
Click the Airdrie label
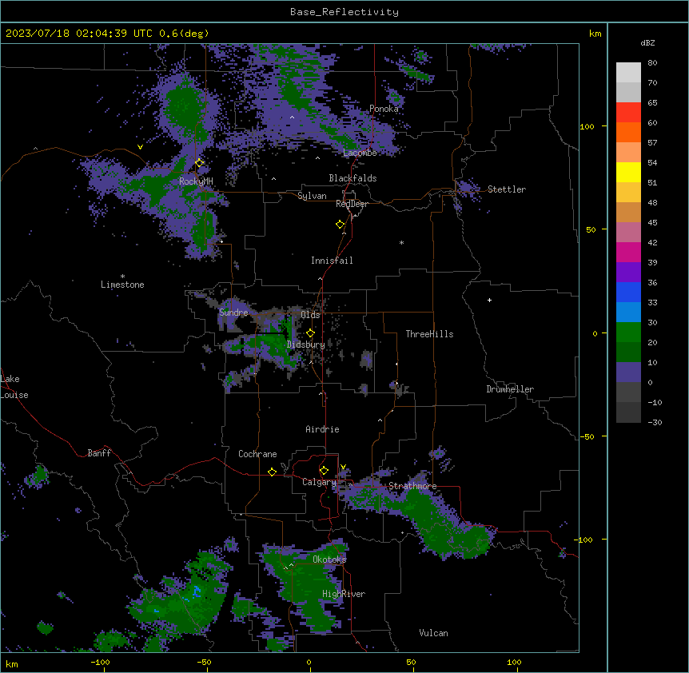point(322,429)
